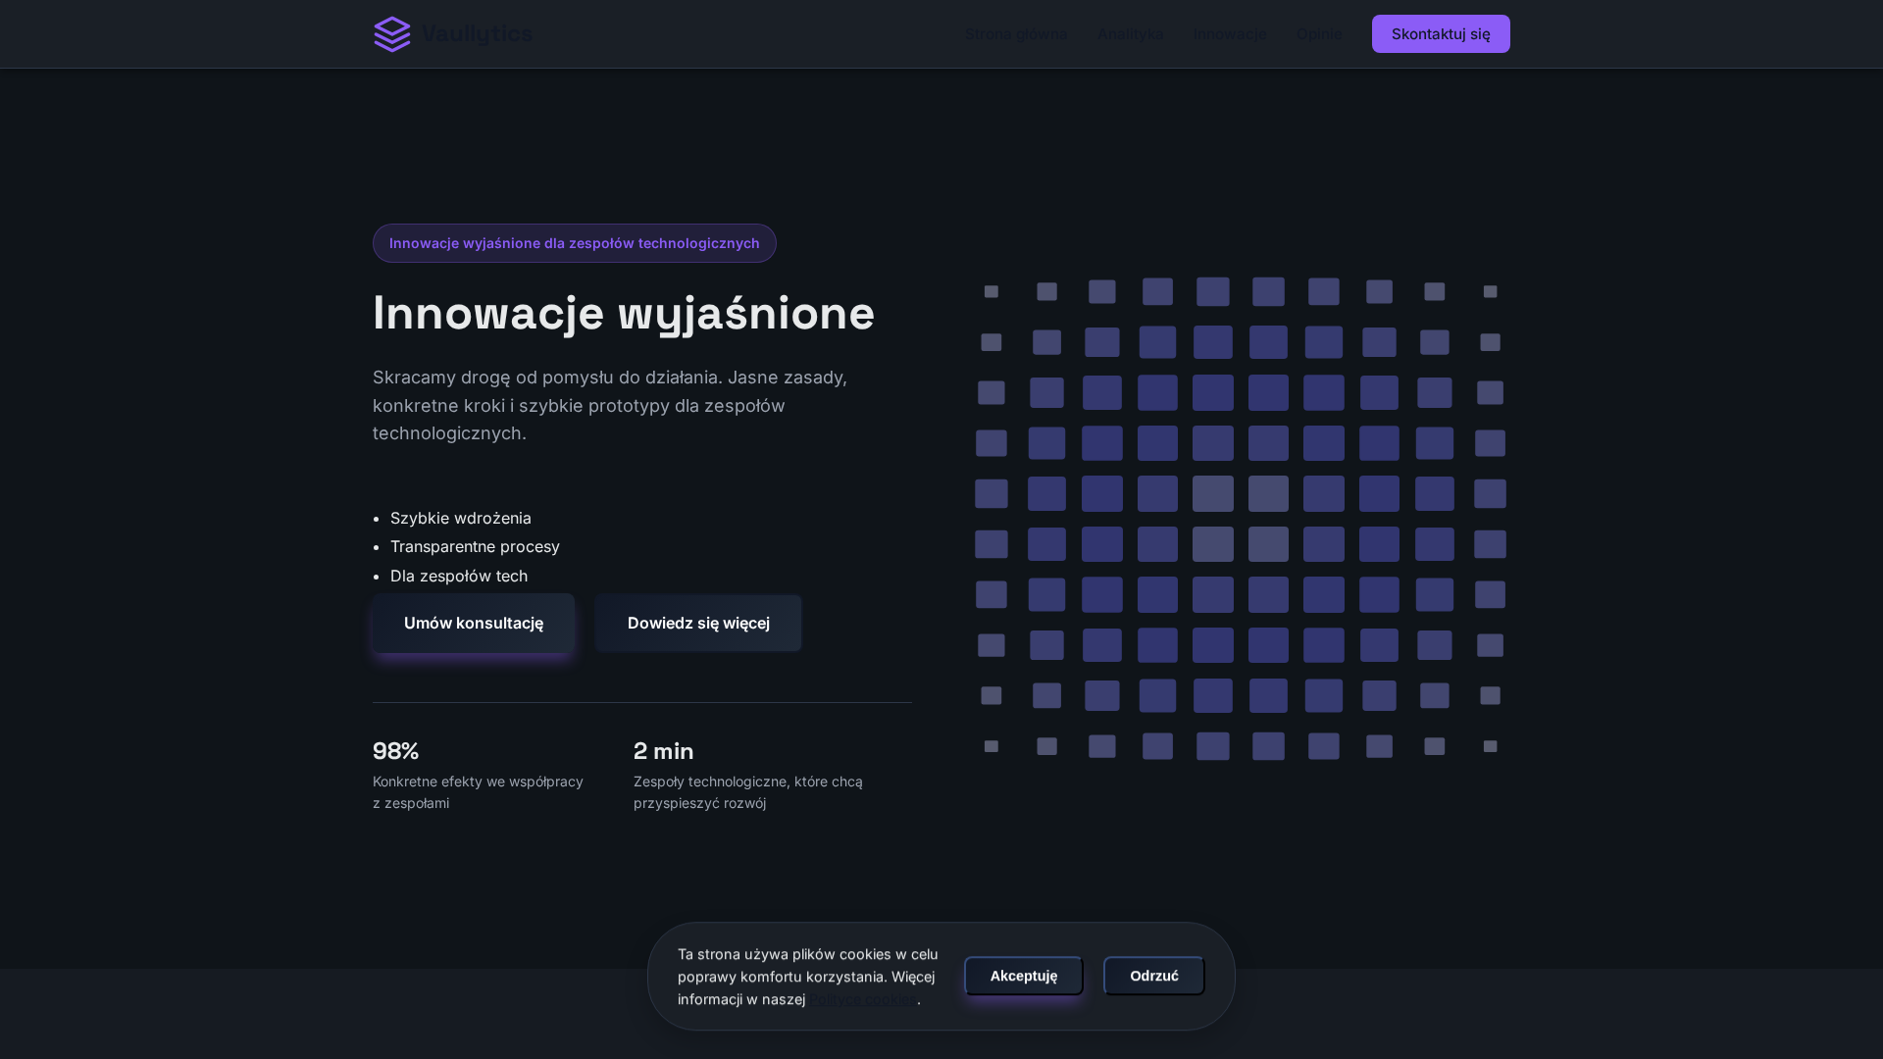This screenshot has height=1059, width=1883.
Task: Click the list item Szybkie wdrożenia
Action: pos(461,518)
